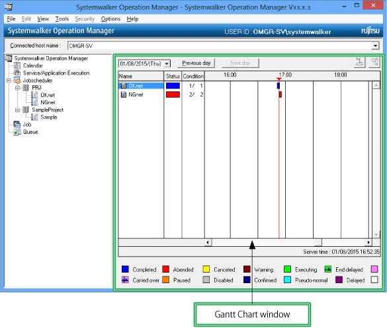Click the Jobscheduler clock icon
This screenshot has width=387, height=328.
click(x=17, y=81)
